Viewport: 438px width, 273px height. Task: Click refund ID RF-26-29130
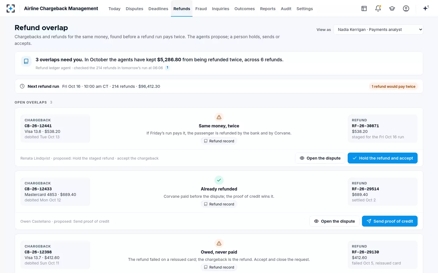point(365,252)
